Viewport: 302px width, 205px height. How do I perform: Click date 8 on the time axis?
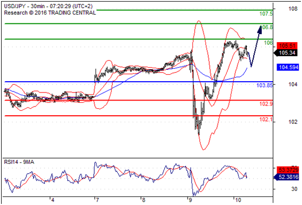[x=144, y=200]
